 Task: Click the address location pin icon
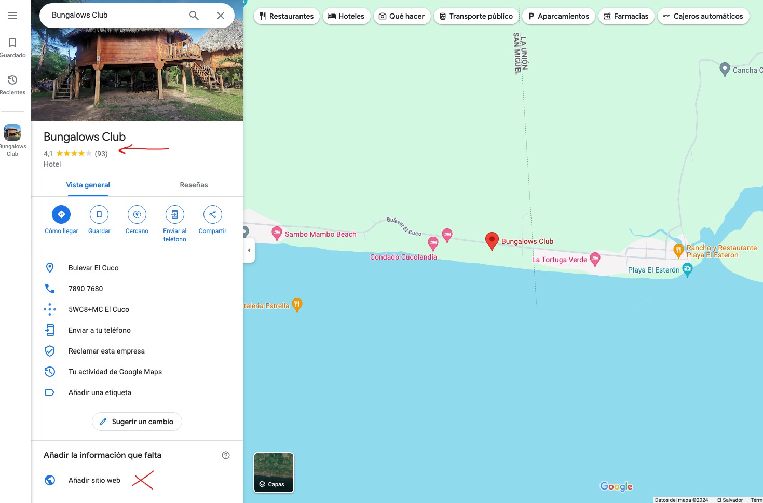tap(50, 268)
